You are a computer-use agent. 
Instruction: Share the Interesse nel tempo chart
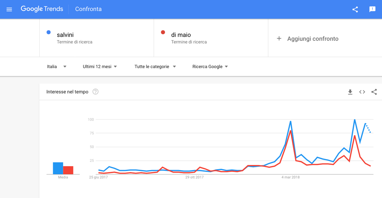374,92
